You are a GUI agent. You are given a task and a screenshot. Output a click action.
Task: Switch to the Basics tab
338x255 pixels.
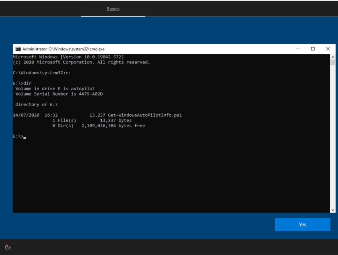113,9
